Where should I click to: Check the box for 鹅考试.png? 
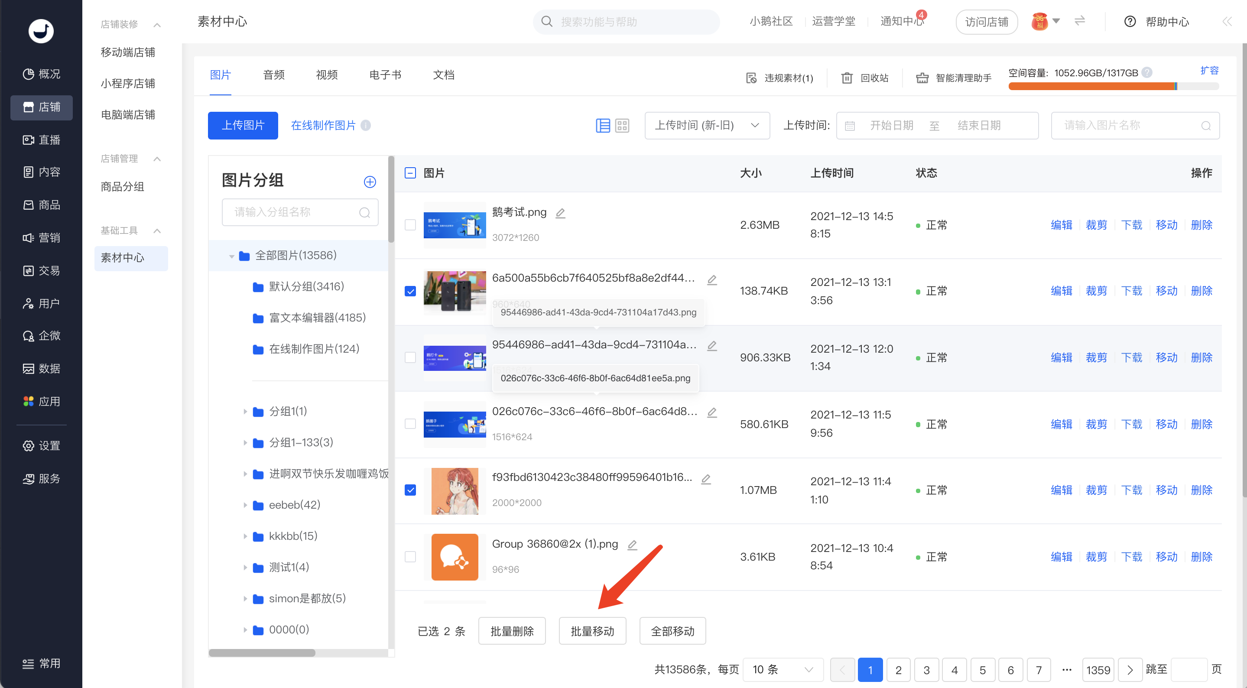coord(410,225)
